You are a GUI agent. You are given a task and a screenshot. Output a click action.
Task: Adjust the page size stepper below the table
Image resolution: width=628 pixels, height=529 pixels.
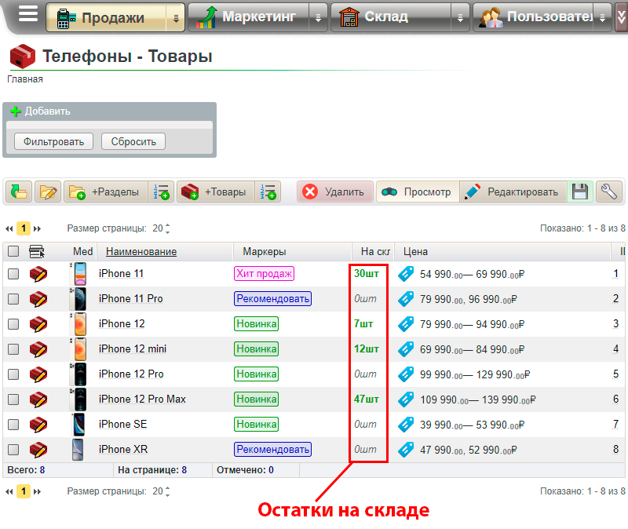pos(167,491)
